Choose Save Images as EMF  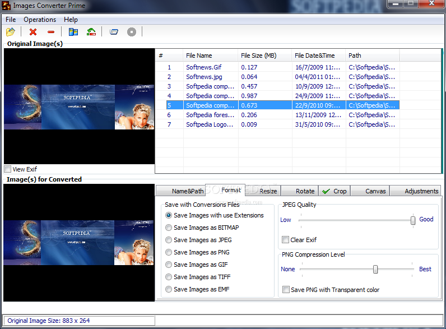coord(169,289)
